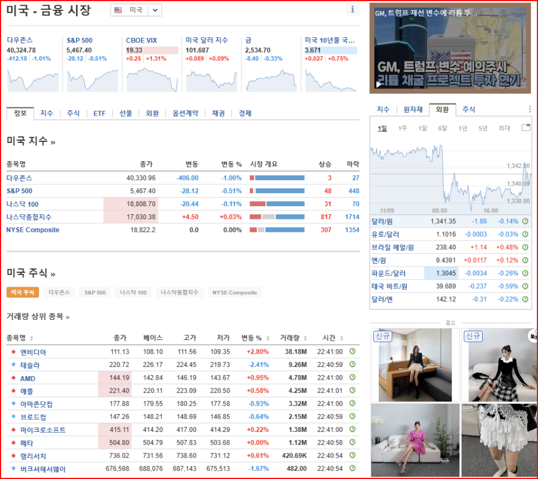Open the 원자재 tab in the side widget
This screenshot has height=479, width=538.
point(413,109)
